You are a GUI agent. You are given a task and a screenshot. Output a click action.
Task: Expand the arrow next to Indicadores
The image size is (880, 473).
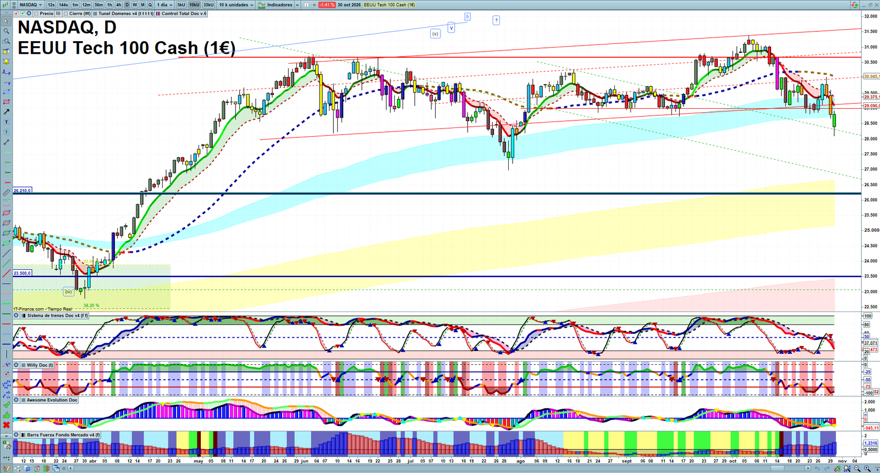[x=298, y=5]
